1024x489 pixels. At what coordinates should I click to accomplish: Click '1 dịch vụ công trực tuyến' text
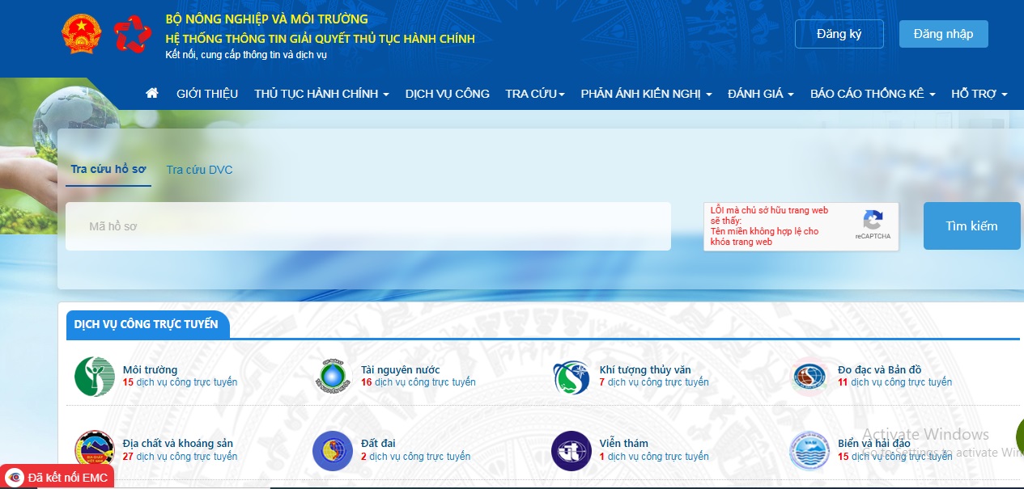point(654,457)
